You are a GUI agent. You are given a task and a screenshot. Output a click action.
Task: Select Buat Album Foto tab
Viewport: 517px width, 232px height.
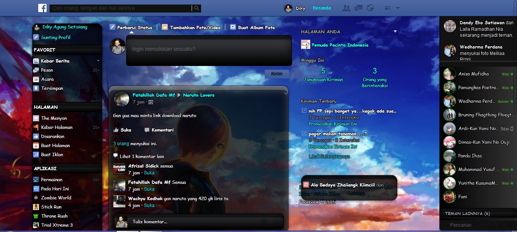click(252, 27)
